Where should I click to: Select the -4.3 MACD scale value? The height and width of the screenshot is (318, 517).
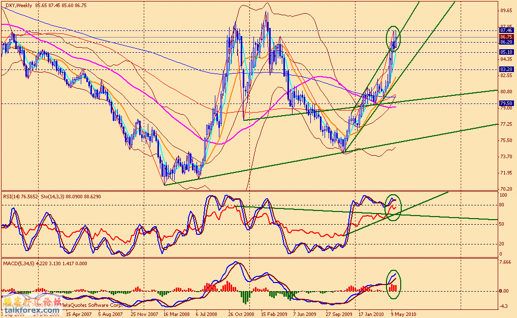[504, 306]
